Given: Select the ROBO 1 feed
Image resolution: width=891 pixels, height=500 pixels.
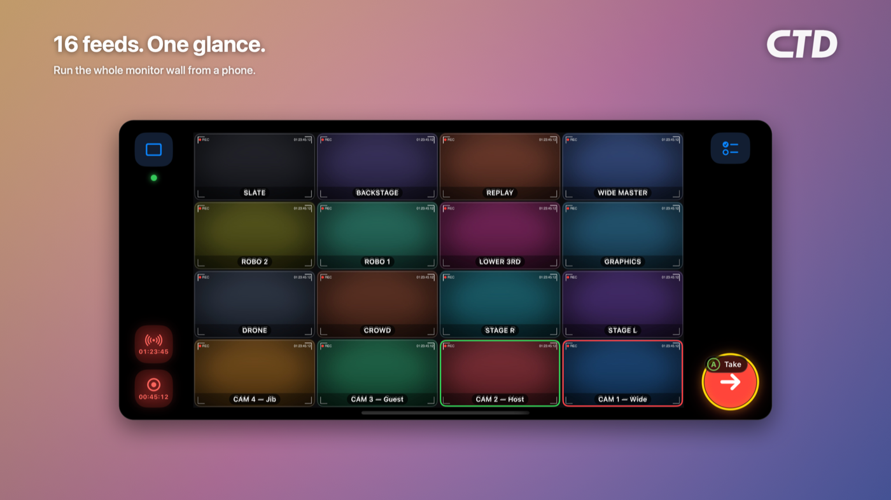Looking at the screenshot, I should pyautogui.click(x=377, y=236).
